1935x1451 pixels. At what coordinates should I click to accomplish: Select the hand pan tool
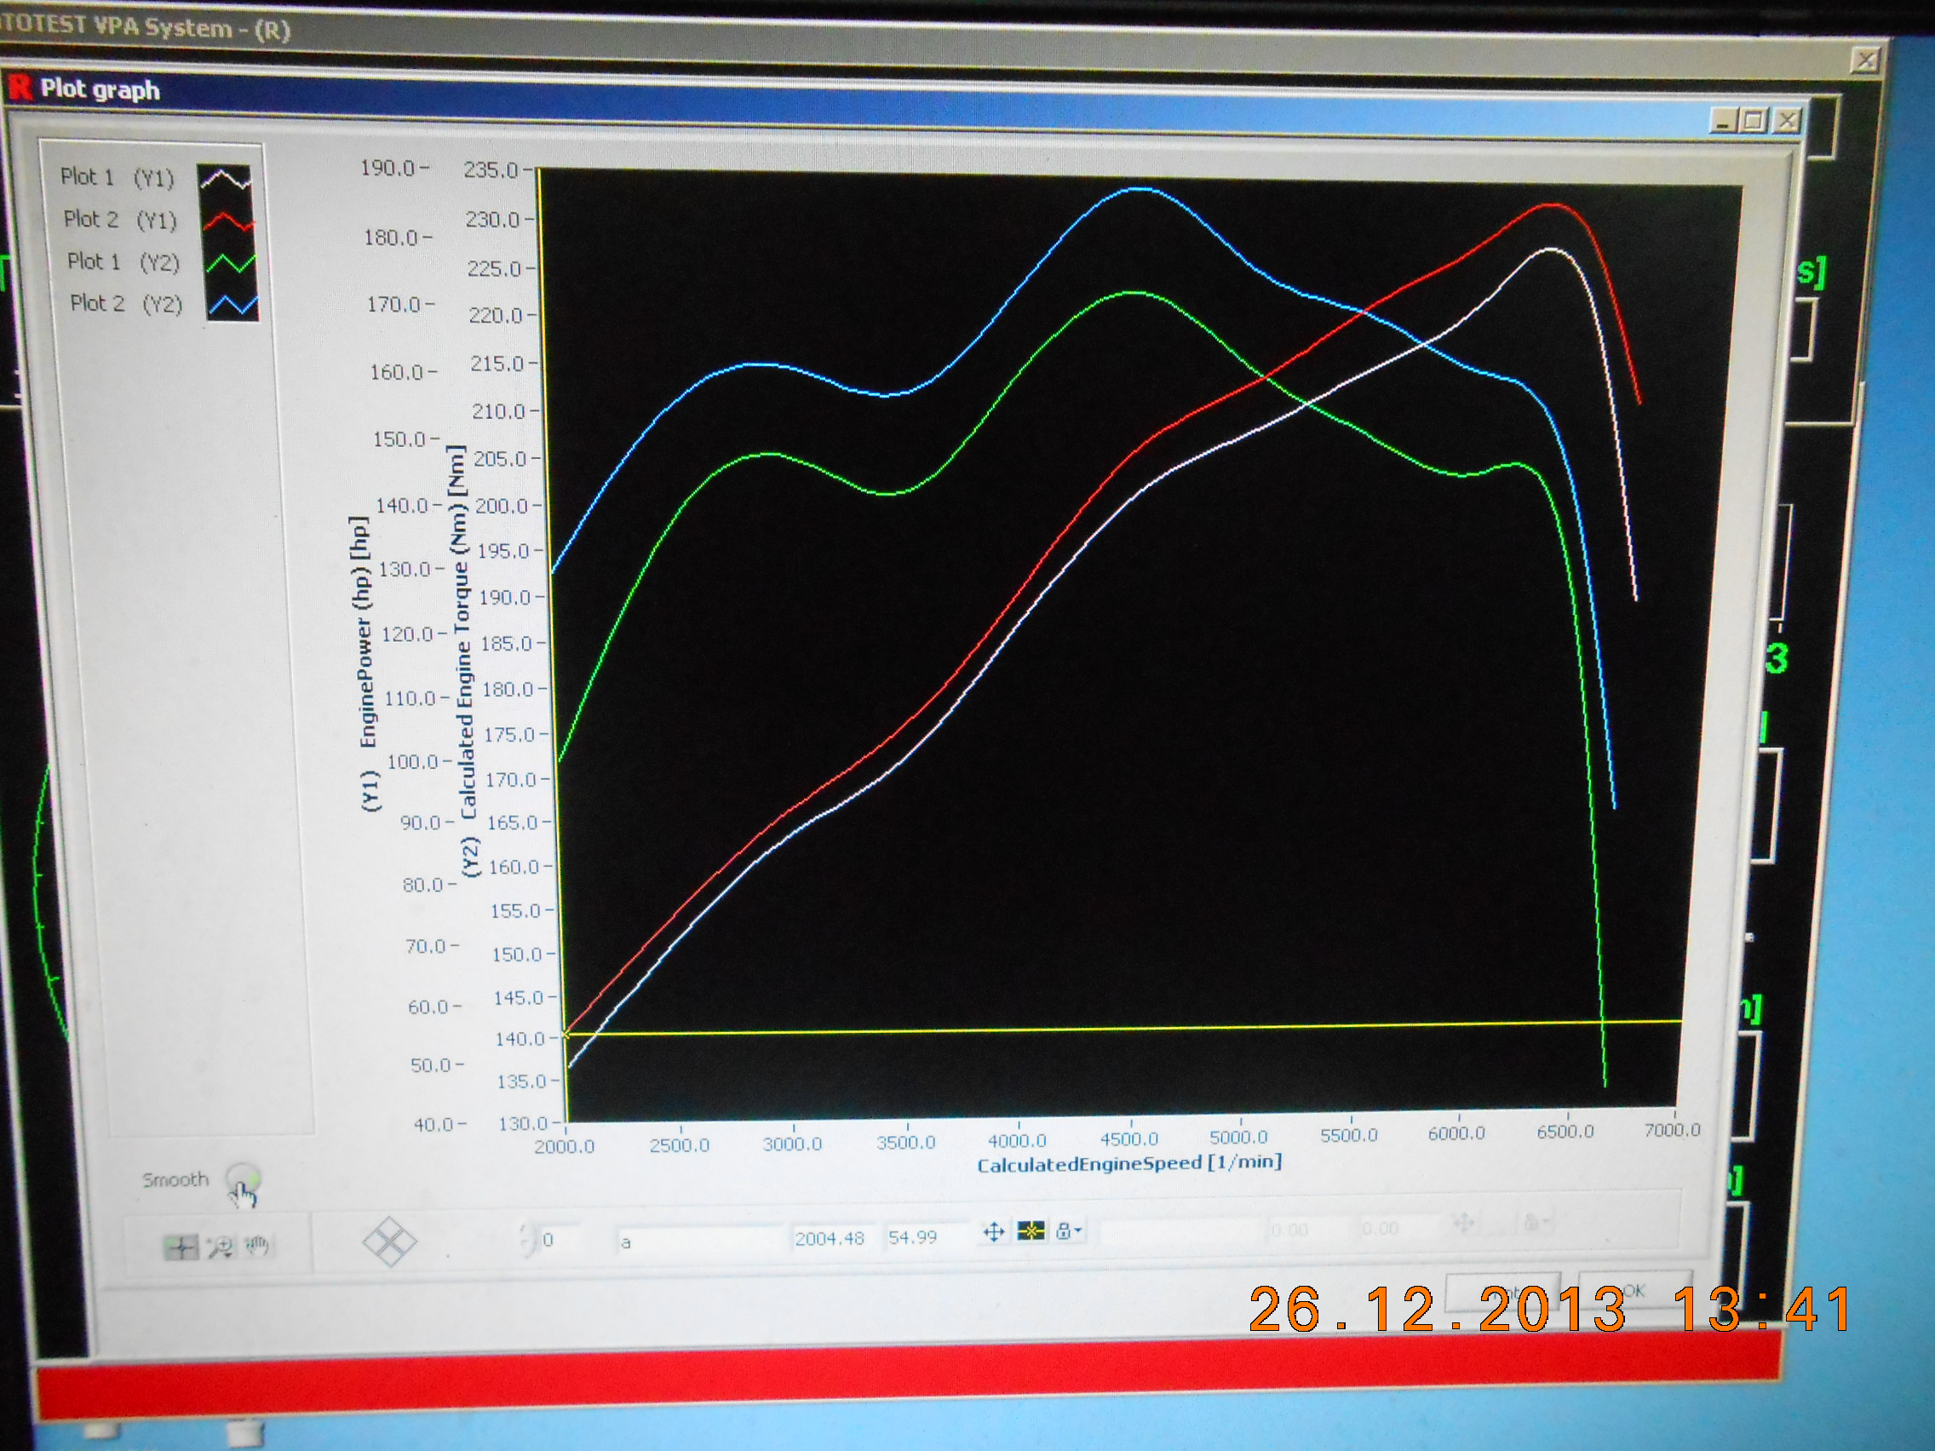pyautogui.click(x=256, y=1245)
